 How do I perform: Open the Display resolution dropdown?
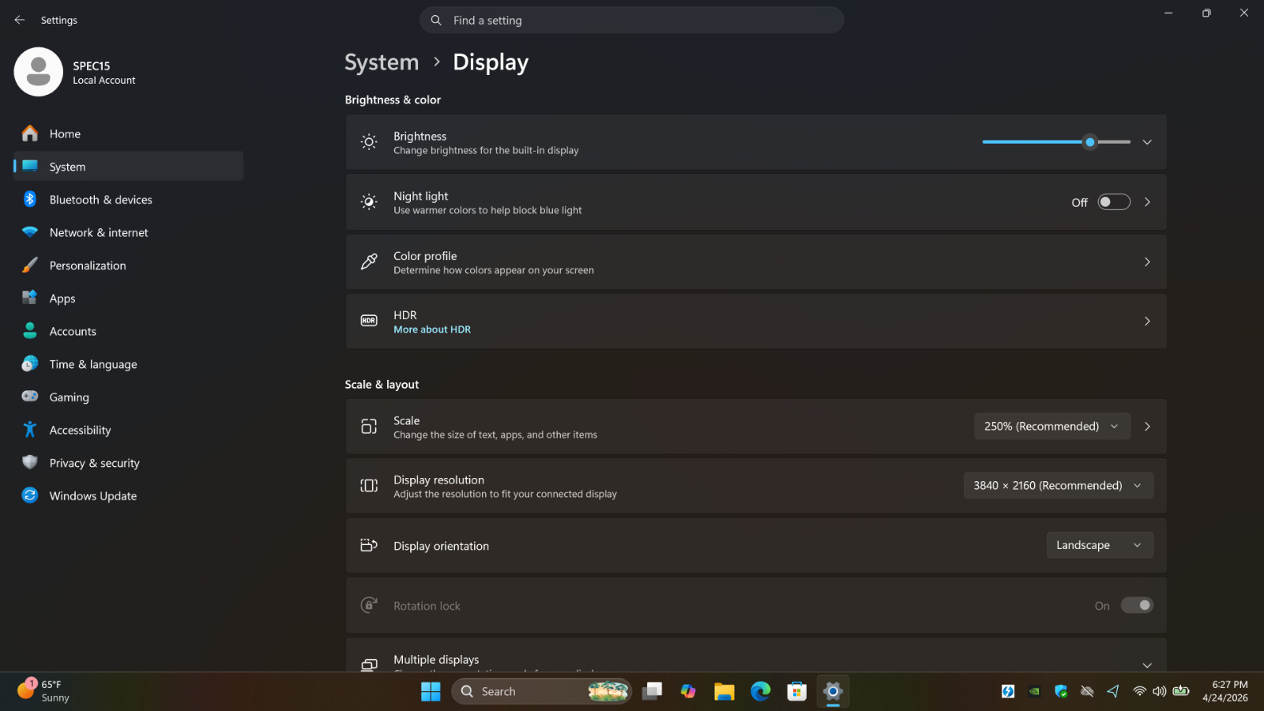pyautogui.click(x=1059, y=485)
